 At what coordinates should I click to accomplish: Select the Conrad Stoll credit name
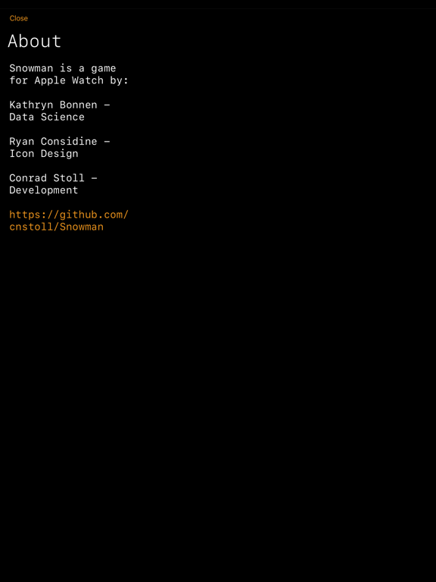(47, 178)
